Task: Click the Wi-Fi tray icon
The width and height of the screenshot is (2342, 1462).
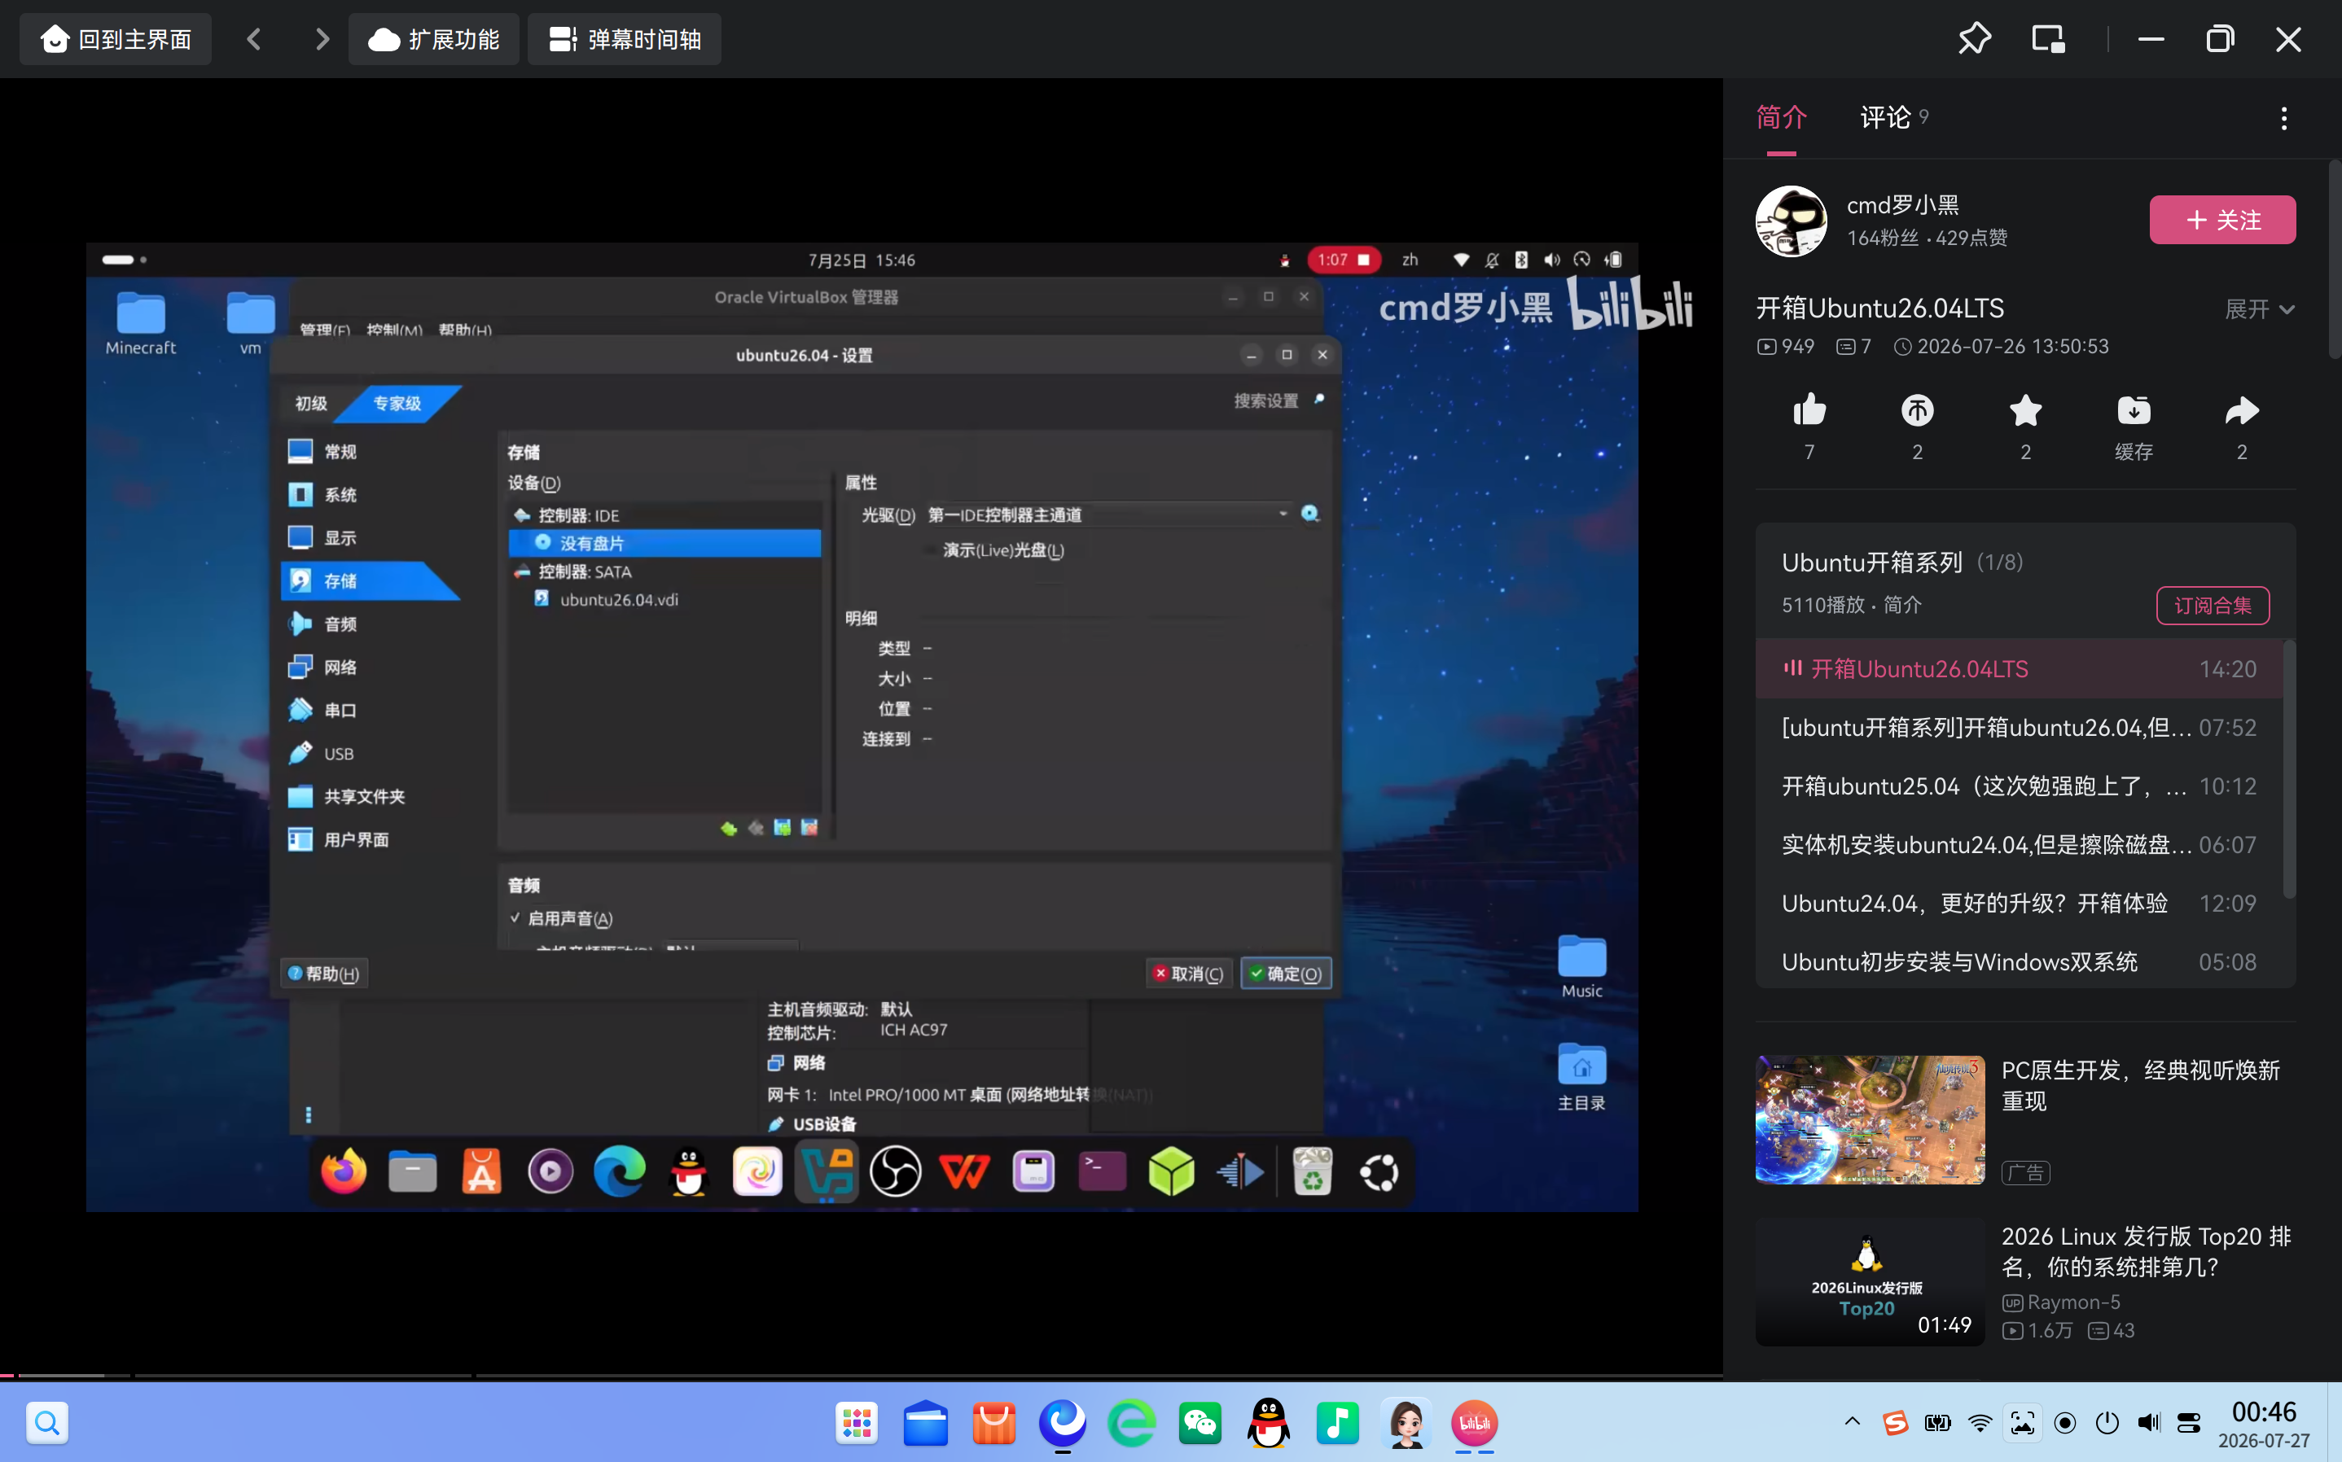Action: [x=1980, y=1422]
